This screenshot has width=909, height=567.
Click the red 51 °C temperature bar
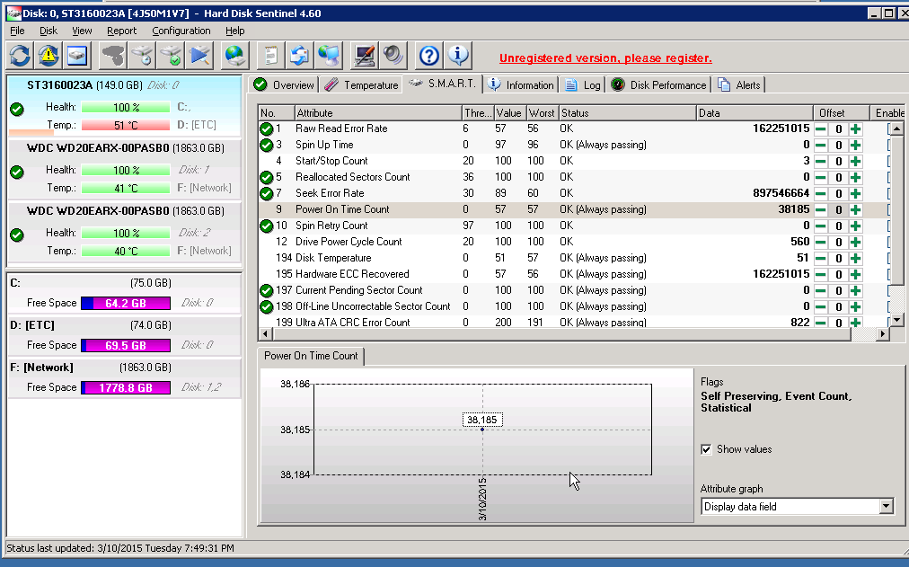(x=126, y=125)
